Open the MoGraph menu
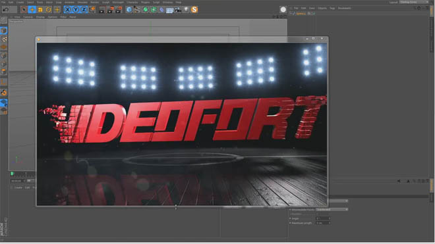The width and height of the screenshot is (435, 244). coord(118,2)
